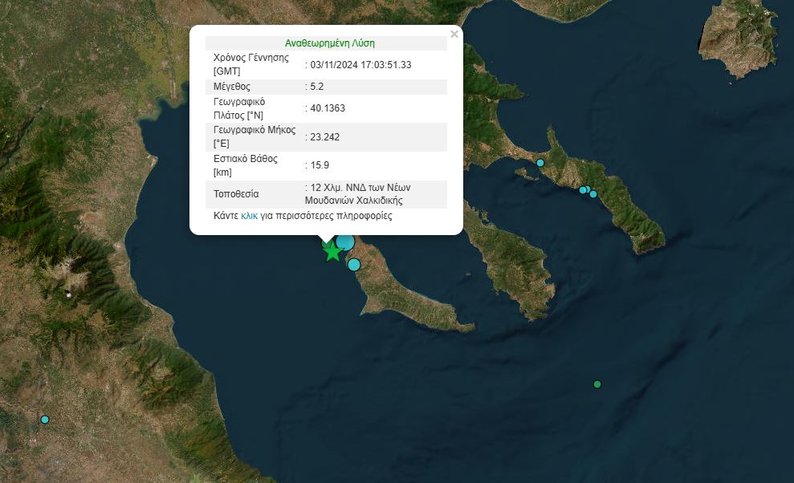This screenshot has width=794, height=483.
Task: Select the rightmost marker of the three-circle cluster
Action: (x=593, y=194)
